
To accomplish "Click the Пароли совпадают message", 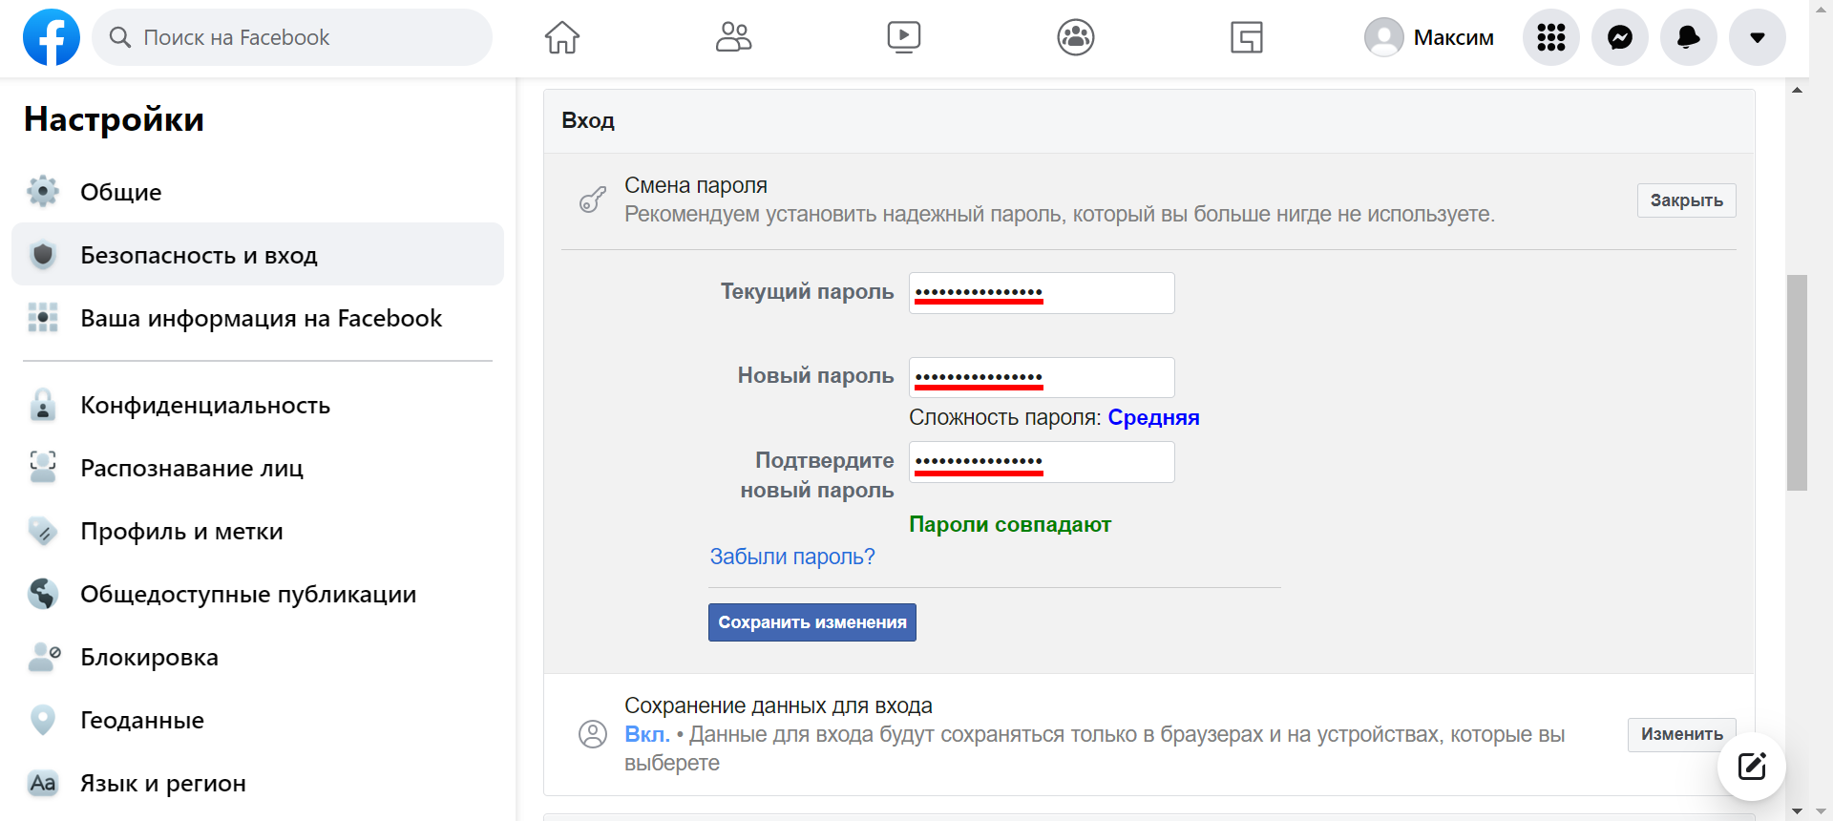I will 1010,524.
